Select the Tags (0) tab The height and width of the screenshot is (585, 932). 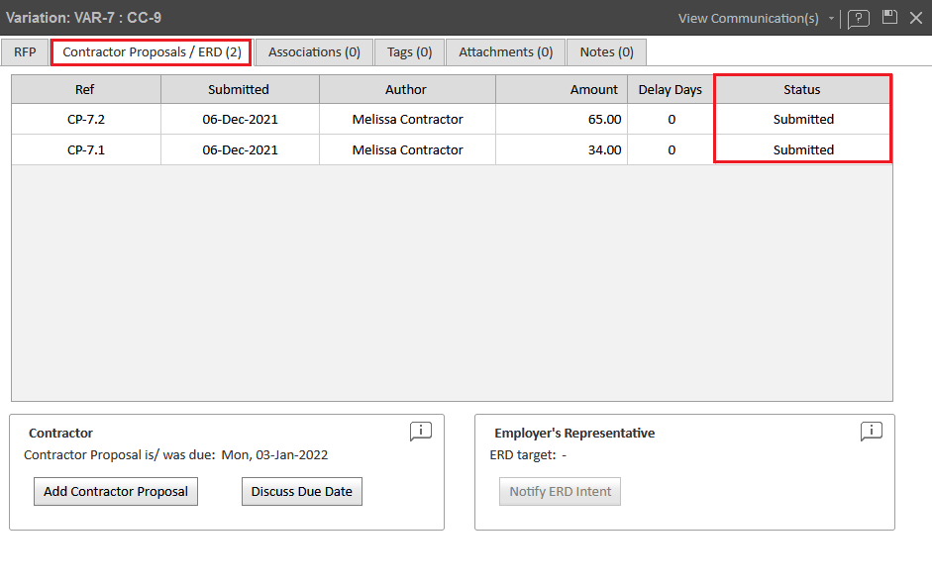409,51
